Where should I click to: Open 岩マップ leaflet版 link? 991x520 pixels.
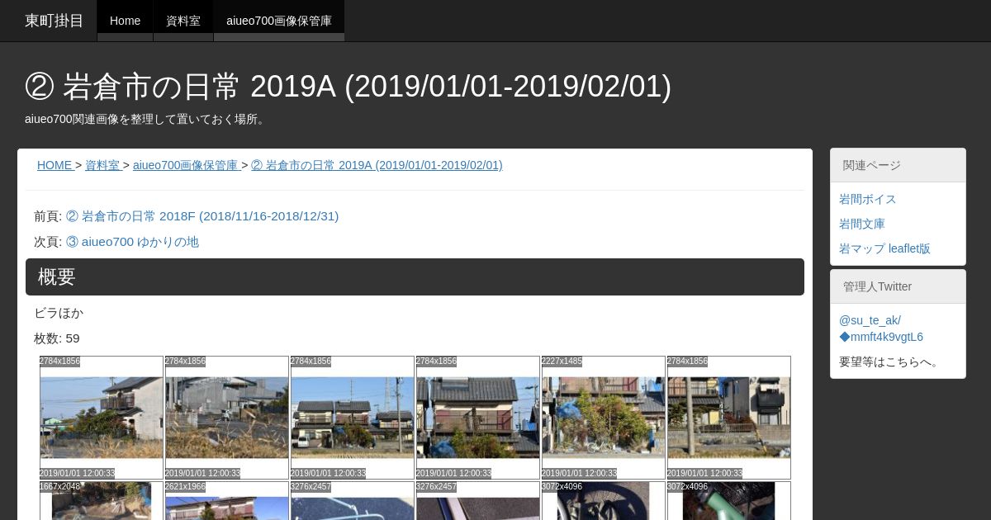click(x=884, y=248)
